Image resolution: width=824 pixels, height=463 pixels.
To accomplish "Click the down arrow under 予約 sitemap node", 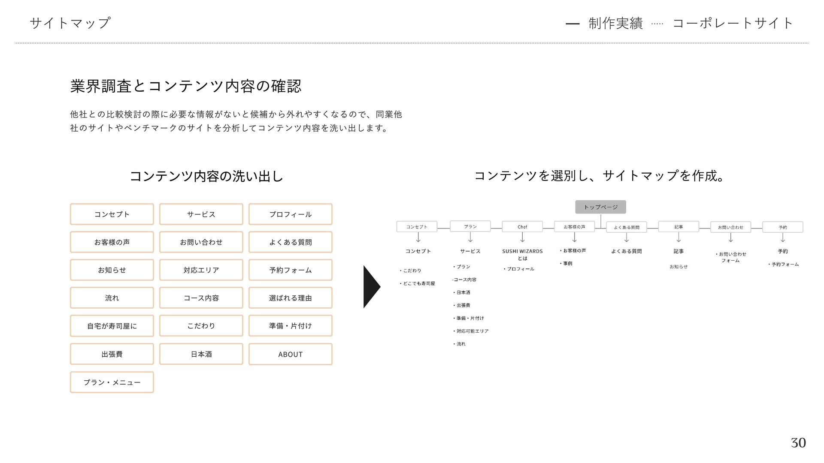I will click(783, 238).
